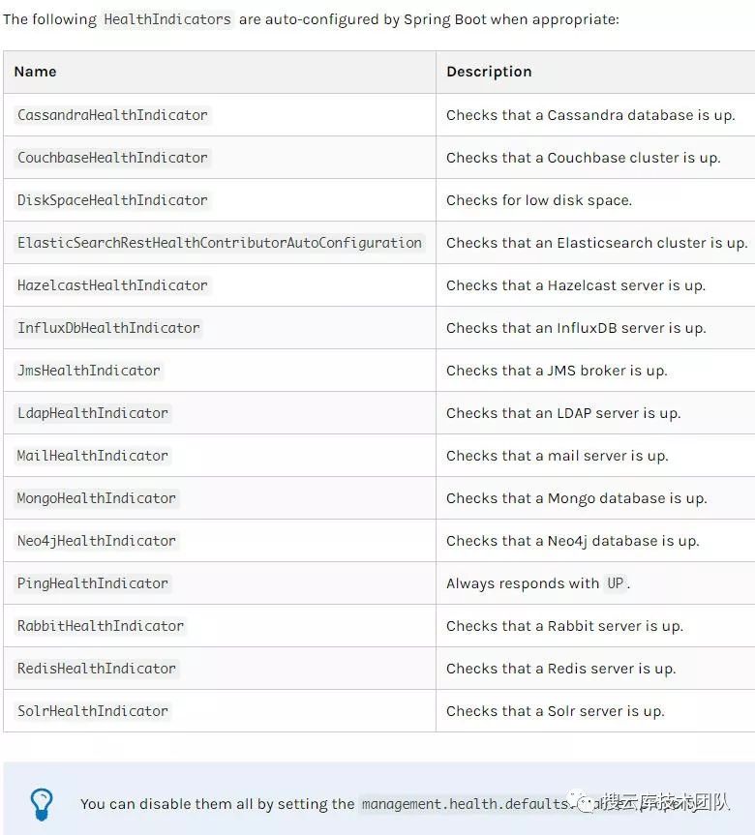Click ElasticSearchRestHealthContributorAutoConfiguration entry

point(220,243)
